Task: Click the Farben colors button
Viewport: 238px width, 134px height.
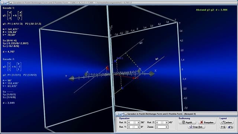Action: (226, 122)
